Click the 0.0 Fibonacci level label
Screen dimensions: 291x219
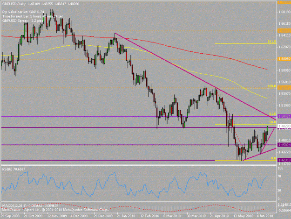pyautogui.click(x=273, y=158)
